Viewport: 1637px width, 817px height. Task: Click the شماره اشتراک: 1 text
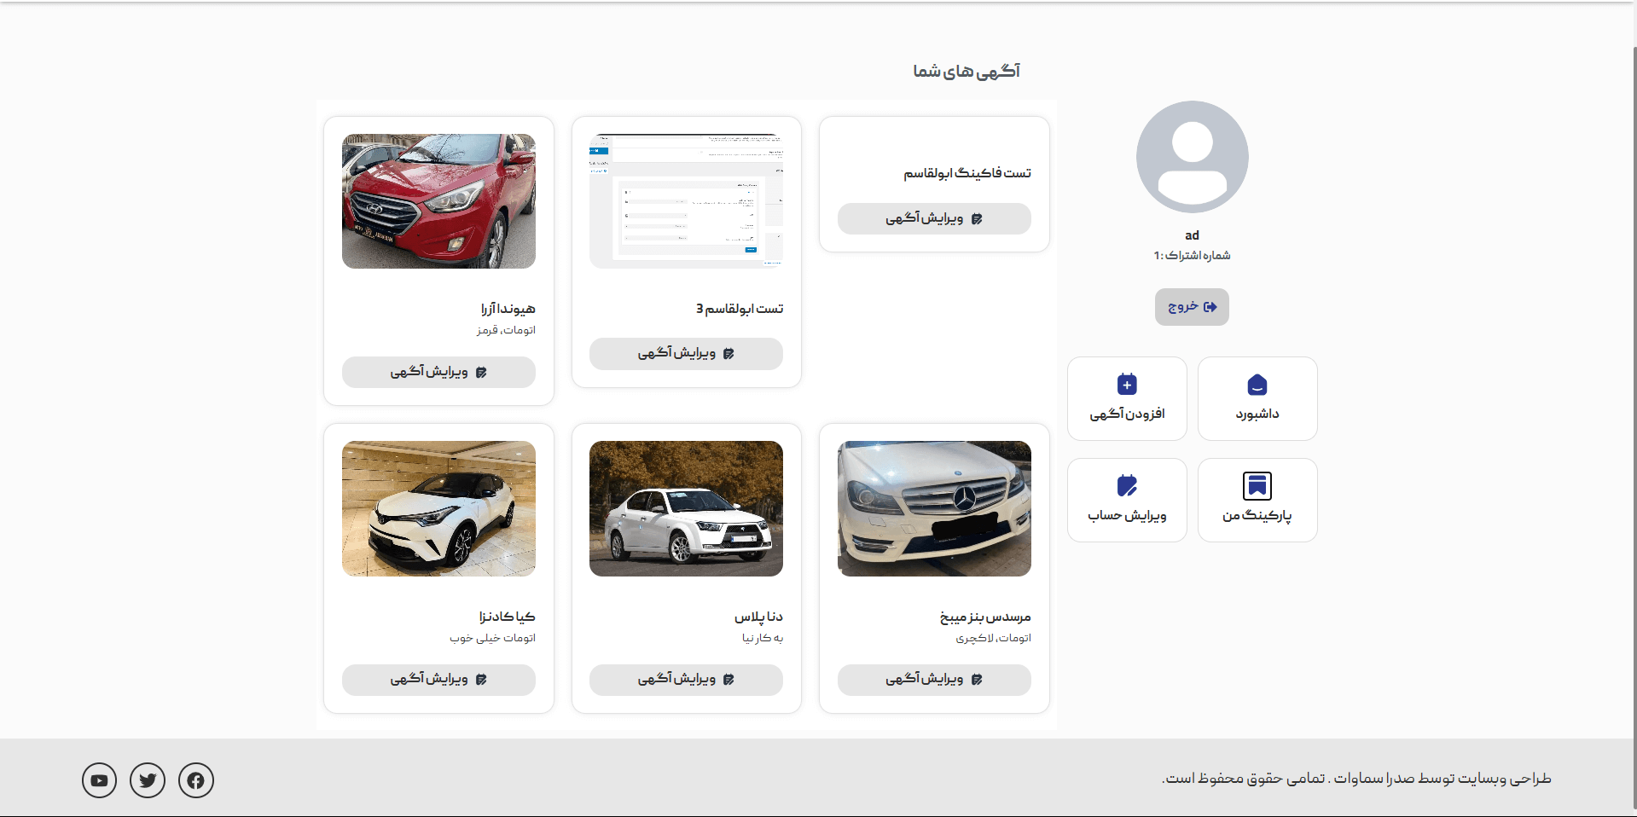point(1192,256)
